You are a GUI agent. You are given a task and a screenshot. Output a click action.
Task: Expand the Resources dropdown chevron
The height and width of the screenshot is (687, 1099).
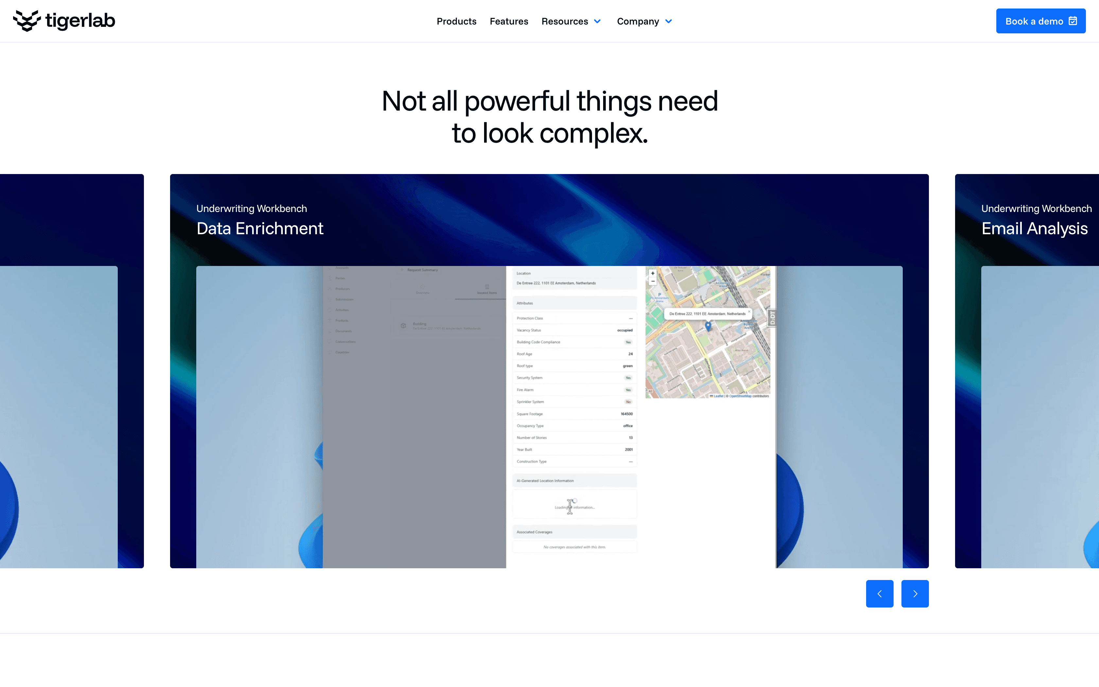click(x=597, y=21)
